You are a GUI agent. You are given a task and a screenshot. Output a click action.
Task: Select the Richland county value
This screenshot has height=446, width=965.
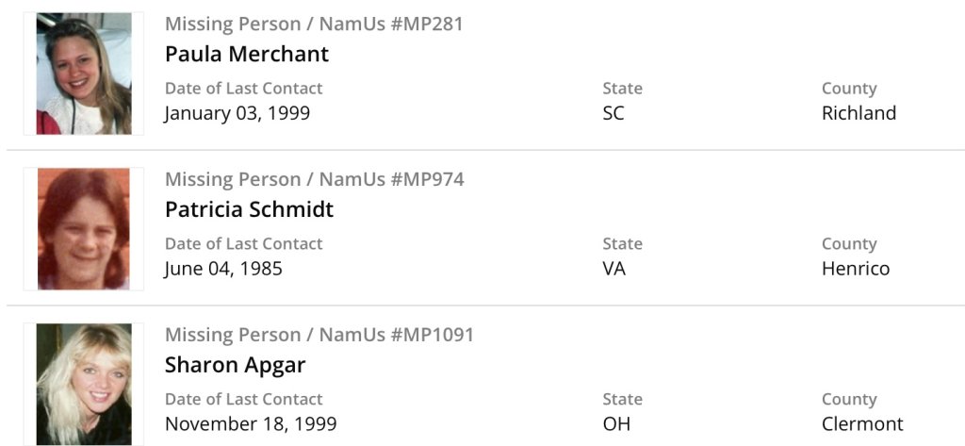coord(859,113)
